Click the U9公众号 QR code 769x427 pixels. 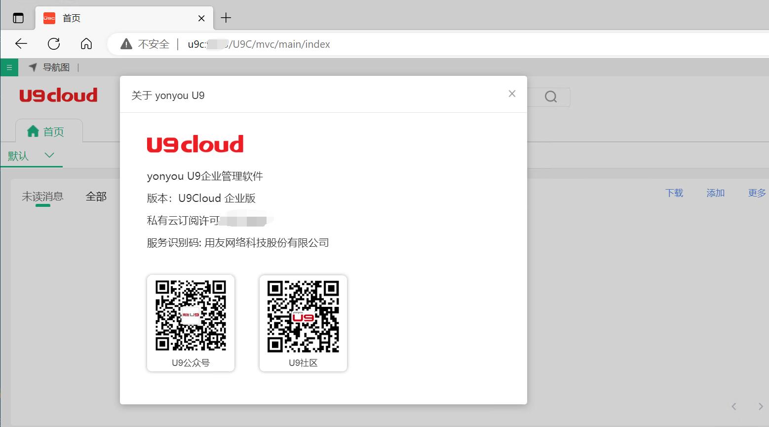click(x=191, y=316)
